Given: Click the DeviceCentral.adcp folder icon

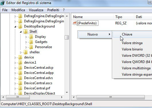Looking at the screenshot, I should point(20,68).
